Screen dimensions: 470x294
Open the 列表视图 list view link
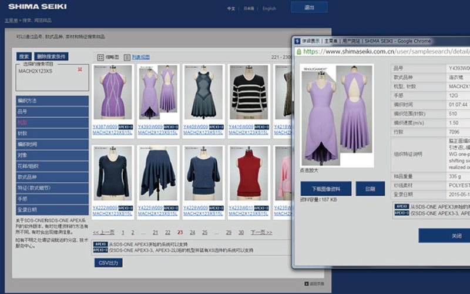point(141,57)
